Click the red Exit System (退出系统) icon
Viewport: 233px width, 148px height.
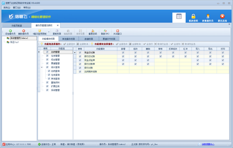222,16
